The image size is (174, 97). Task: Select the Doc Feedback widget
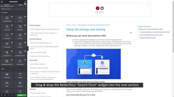pyautogui.click(x=7, y=45)
